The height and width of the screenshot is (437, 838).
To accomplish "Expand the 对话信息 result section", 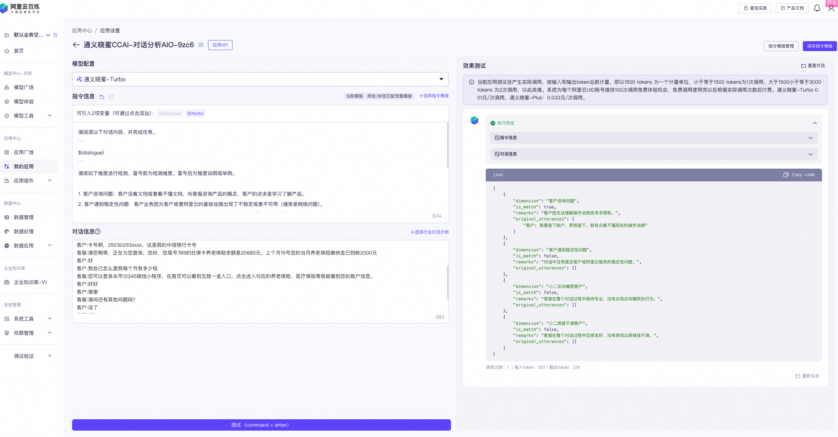I will point(654,154).
